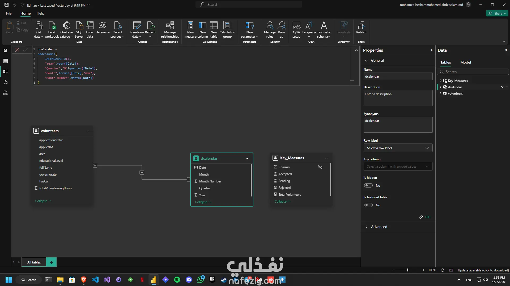Open Manage relationships
This screenshot has width=510, height=286.
click(170, 26)
